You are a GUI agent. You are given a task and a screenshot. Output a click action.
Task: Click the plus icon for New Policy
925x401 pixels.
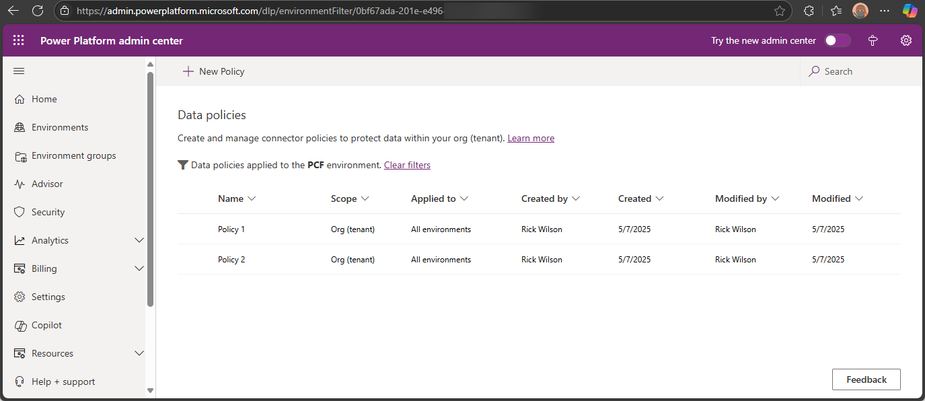[x=188, y=71]
